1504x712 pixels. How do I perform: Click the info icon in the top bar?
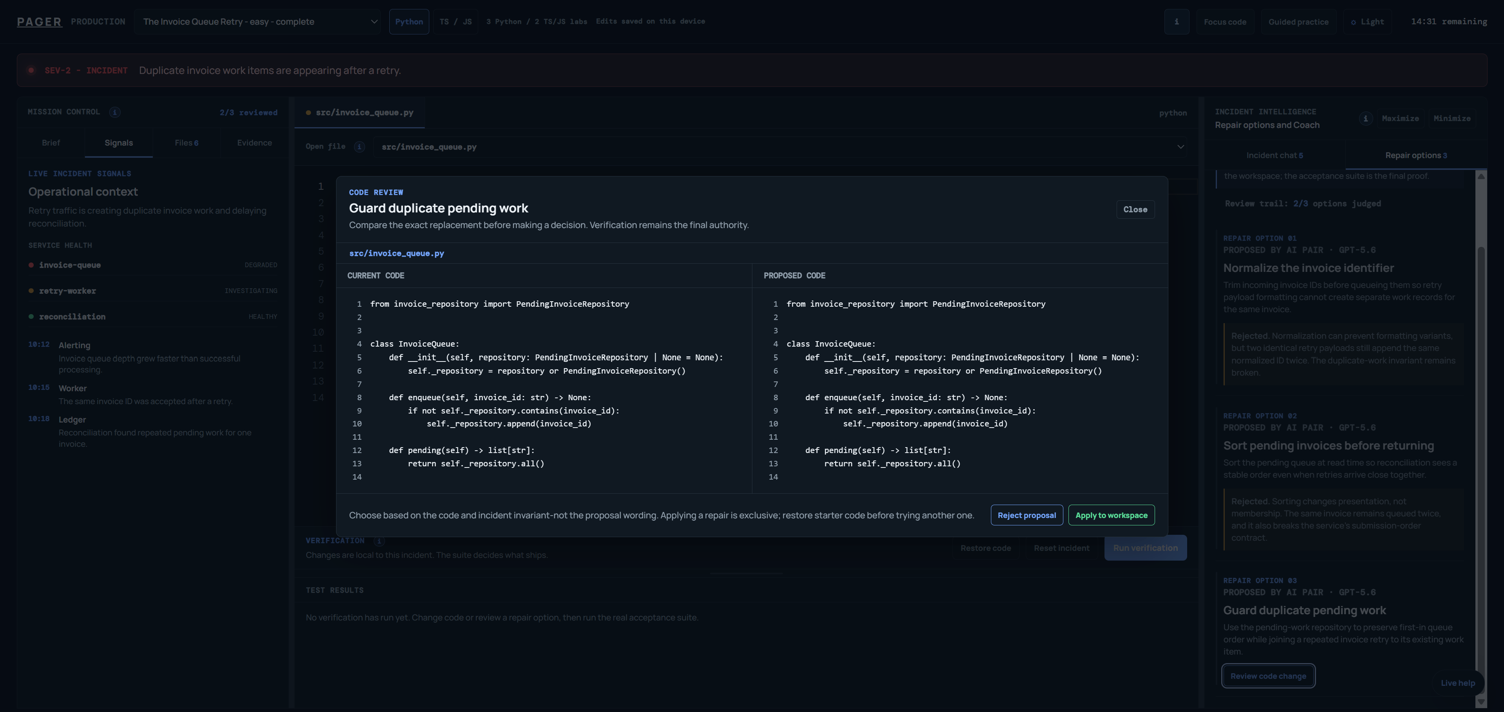click(1176, 22)
